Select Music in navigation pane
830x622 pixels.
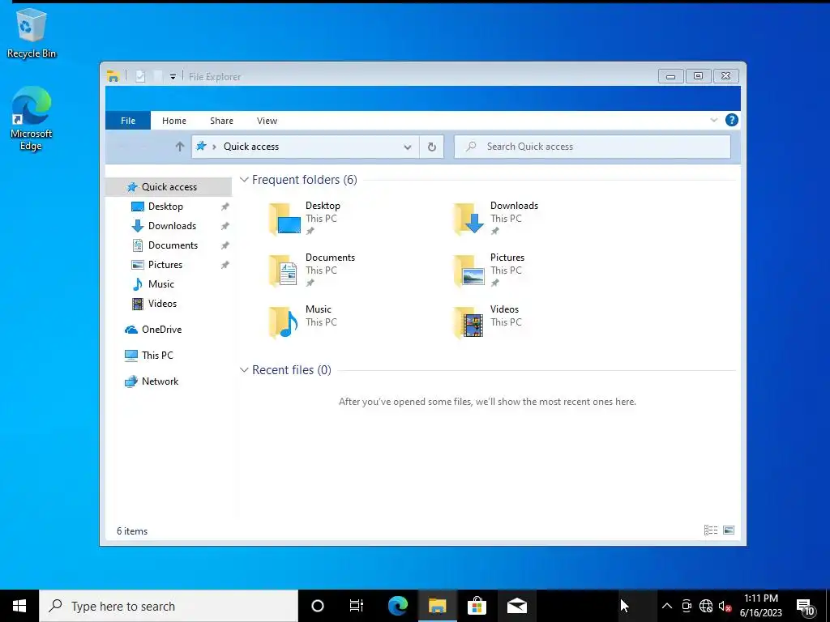[161, 284]
